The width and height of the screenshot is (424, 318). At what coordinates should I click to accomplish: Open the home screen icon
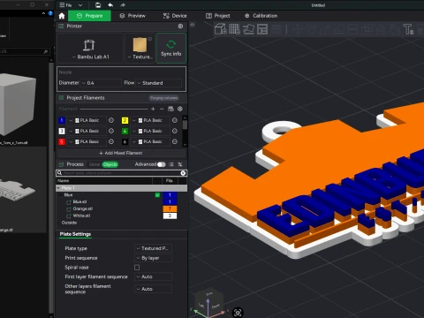pos(62,16)
